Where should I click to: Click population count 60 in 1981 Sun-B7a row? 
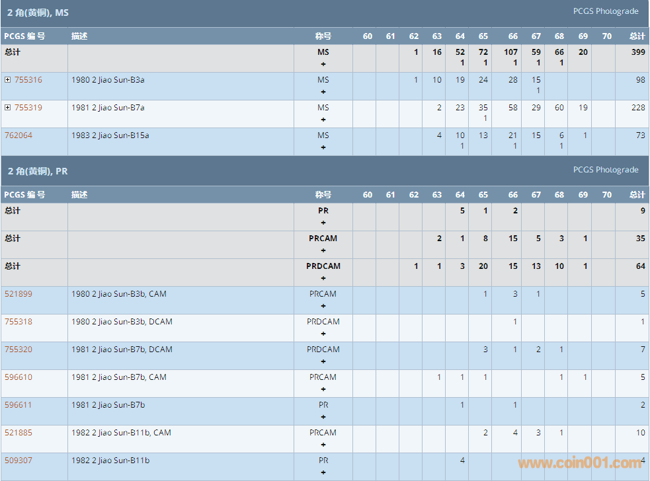click(559, 108)
